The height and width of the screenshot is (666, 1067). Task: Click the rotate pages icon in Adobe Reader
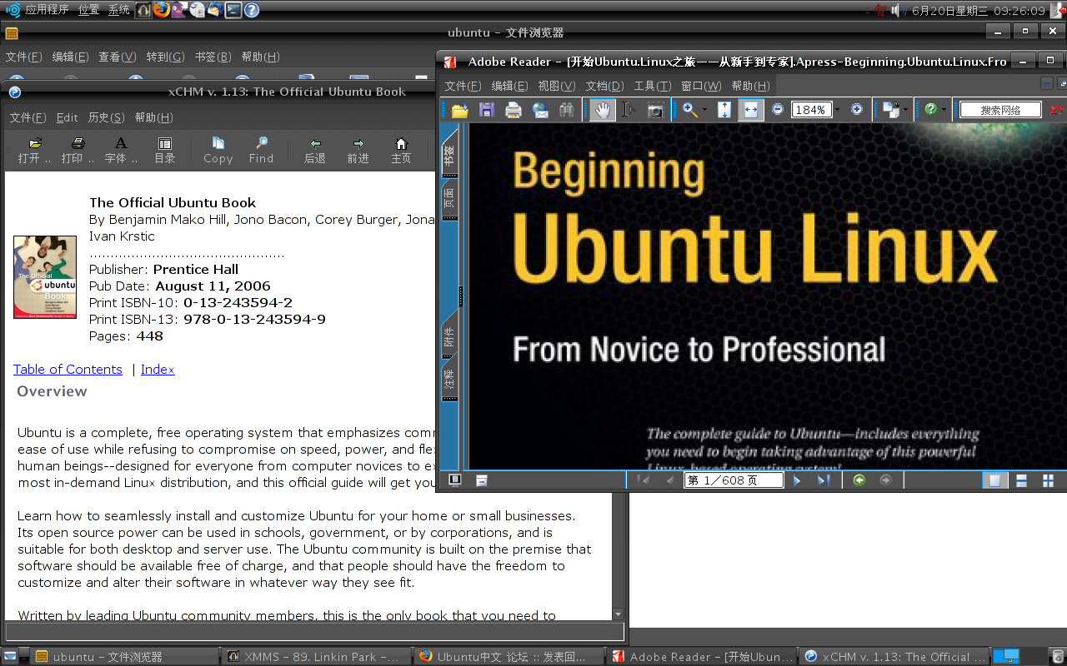890,110
